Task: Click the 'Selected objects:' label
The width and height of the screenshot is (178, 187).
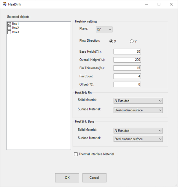Action: [19, 17]
